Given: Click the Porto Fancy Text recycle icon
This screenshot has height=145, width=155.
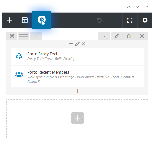Looking at the screenshot, I should pos(19,56).
